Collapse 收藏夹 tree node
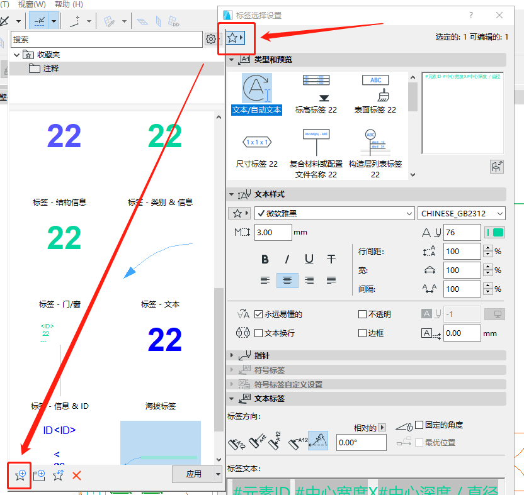This screenshot has width=524, height=495. (x=16, y=55)
